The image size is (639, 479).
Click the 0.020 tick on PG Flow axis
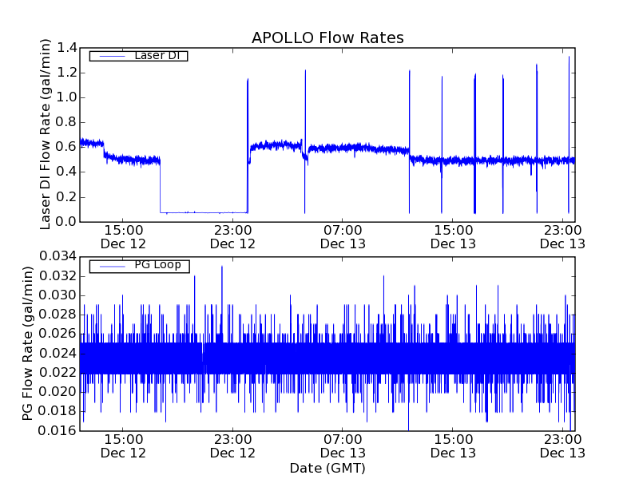click(x=58, y=392)
